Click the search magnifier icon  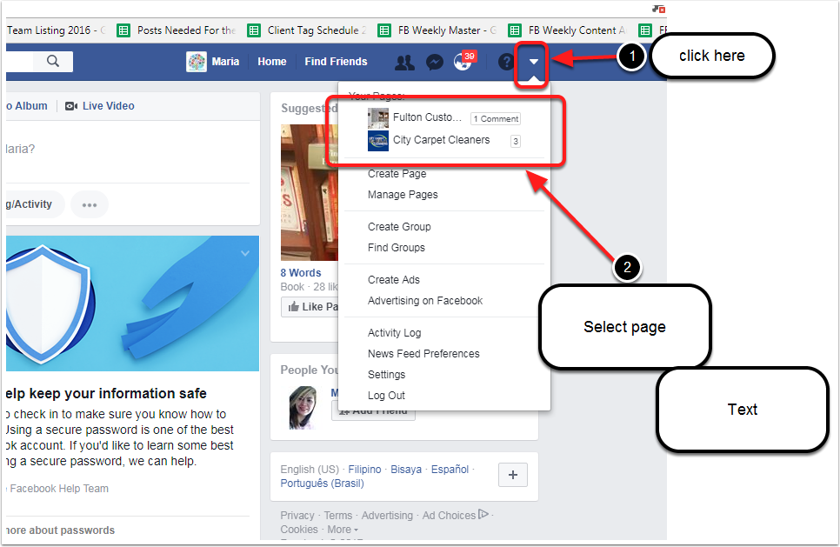point(52,61)
